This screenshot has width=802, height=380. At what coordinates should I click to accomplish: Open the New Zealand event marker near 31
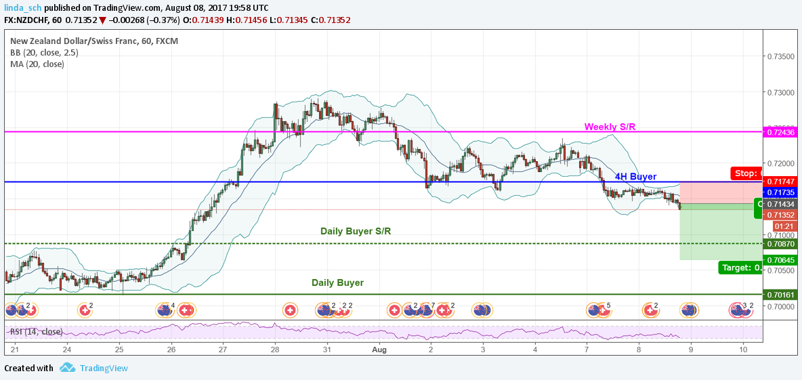pyautogui.click(x=323, y=310)
